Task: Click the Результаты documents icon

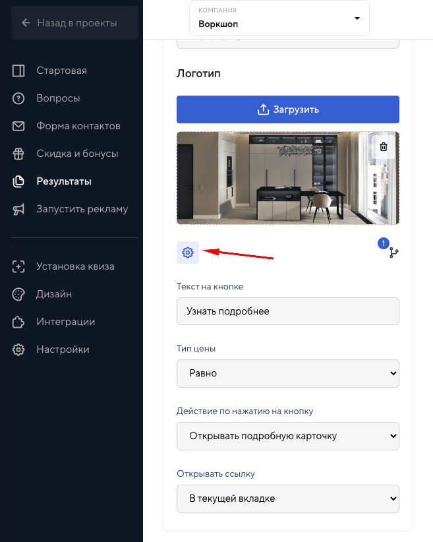Action: pos(18,181)
